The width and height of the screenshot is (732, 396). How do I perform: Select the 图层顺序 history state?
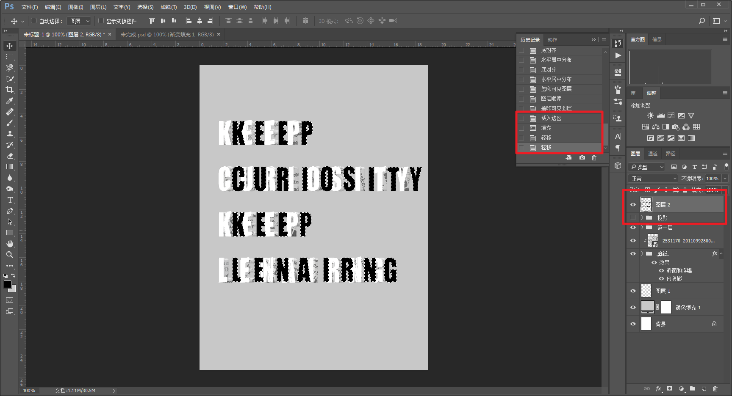click(559, 99)
